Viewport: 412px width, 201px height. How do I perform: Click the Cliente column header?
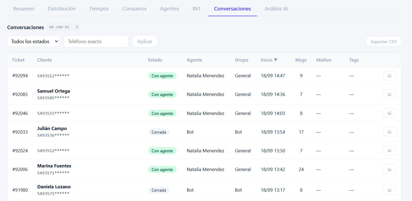point(45,60)
